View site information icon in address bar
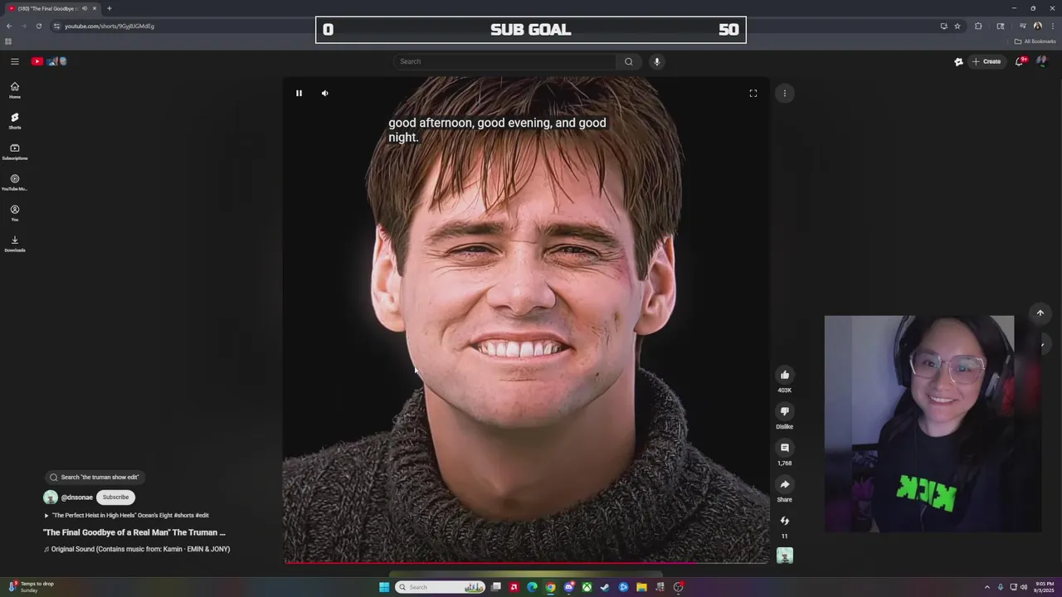The image size is (1062, 597). 56,26
